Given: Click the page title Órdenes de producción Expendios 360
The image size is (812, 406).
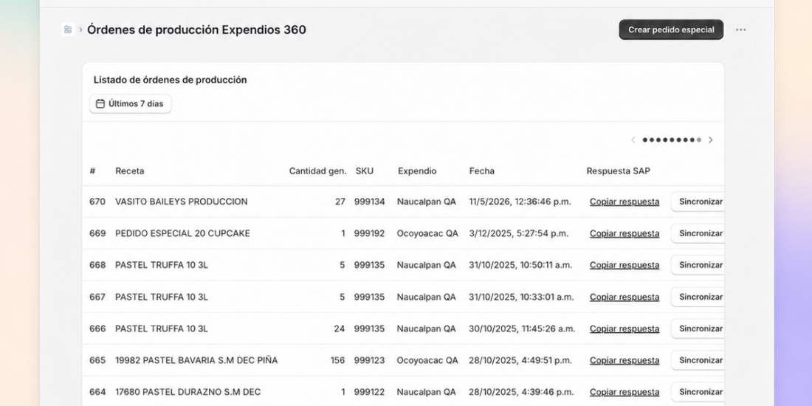Looking at the screenshot, I should (196, 30).
